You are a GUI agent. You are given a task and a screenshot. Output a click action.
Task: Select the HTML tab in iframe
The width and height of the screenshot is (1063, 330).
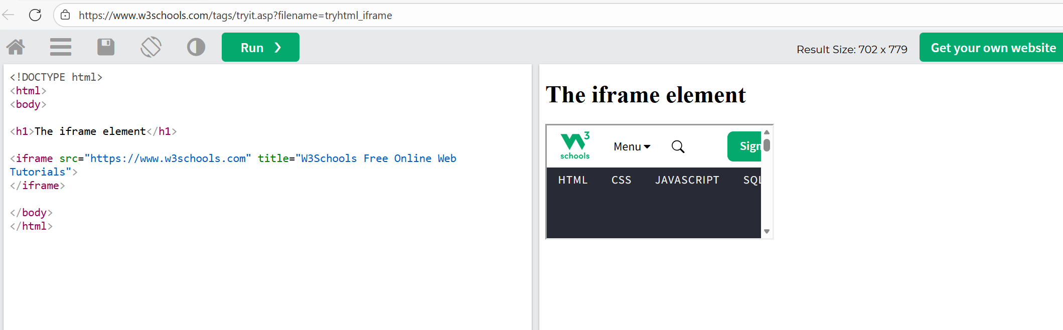click(572, 180)
